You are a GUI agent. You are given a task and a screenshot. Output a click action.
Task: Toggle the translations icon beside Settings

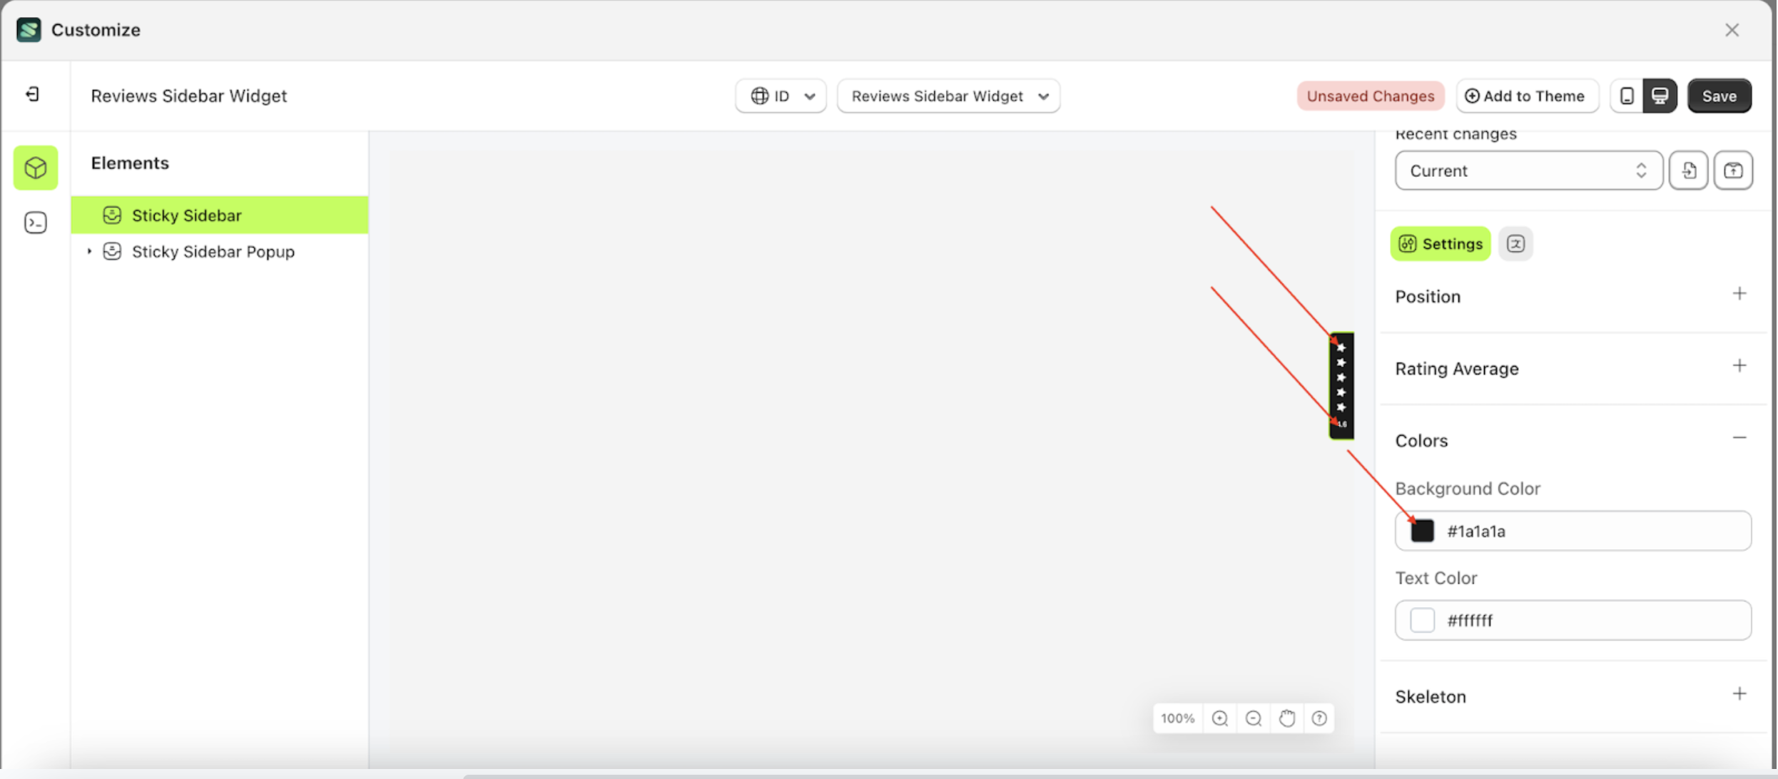click(x=1515, y=243)
